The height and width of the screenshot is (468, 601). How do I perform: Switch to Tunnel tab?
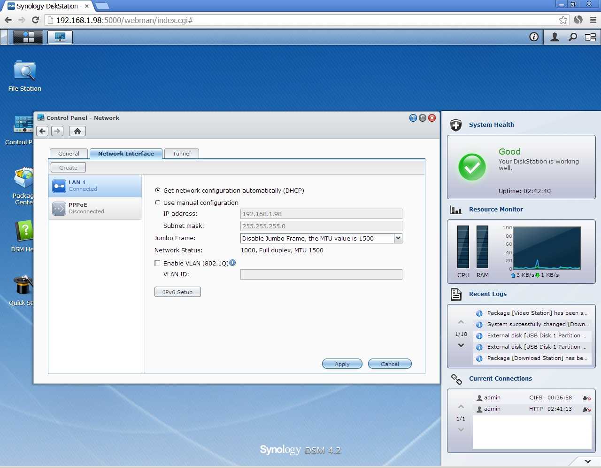pyautogui.click(x=182, y=154)
